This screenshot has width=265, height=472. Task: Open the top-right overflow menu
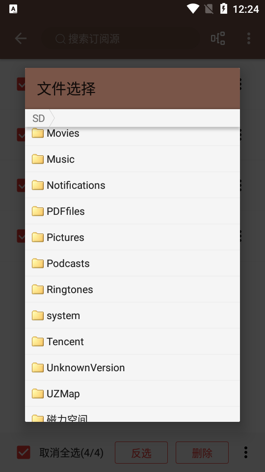coord(248,38)
